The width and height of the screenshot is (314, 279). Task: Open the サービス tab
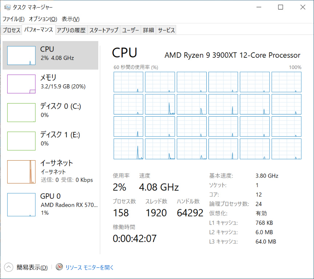point(166,31)
